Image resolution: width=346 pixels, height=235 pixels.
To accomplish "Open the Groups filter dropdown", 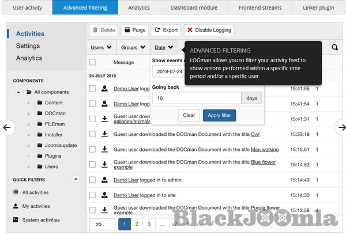I will click(133, 47).
